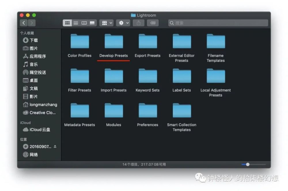Open the Develop Presets folder
Screen dimensions: 288x191
114,41
